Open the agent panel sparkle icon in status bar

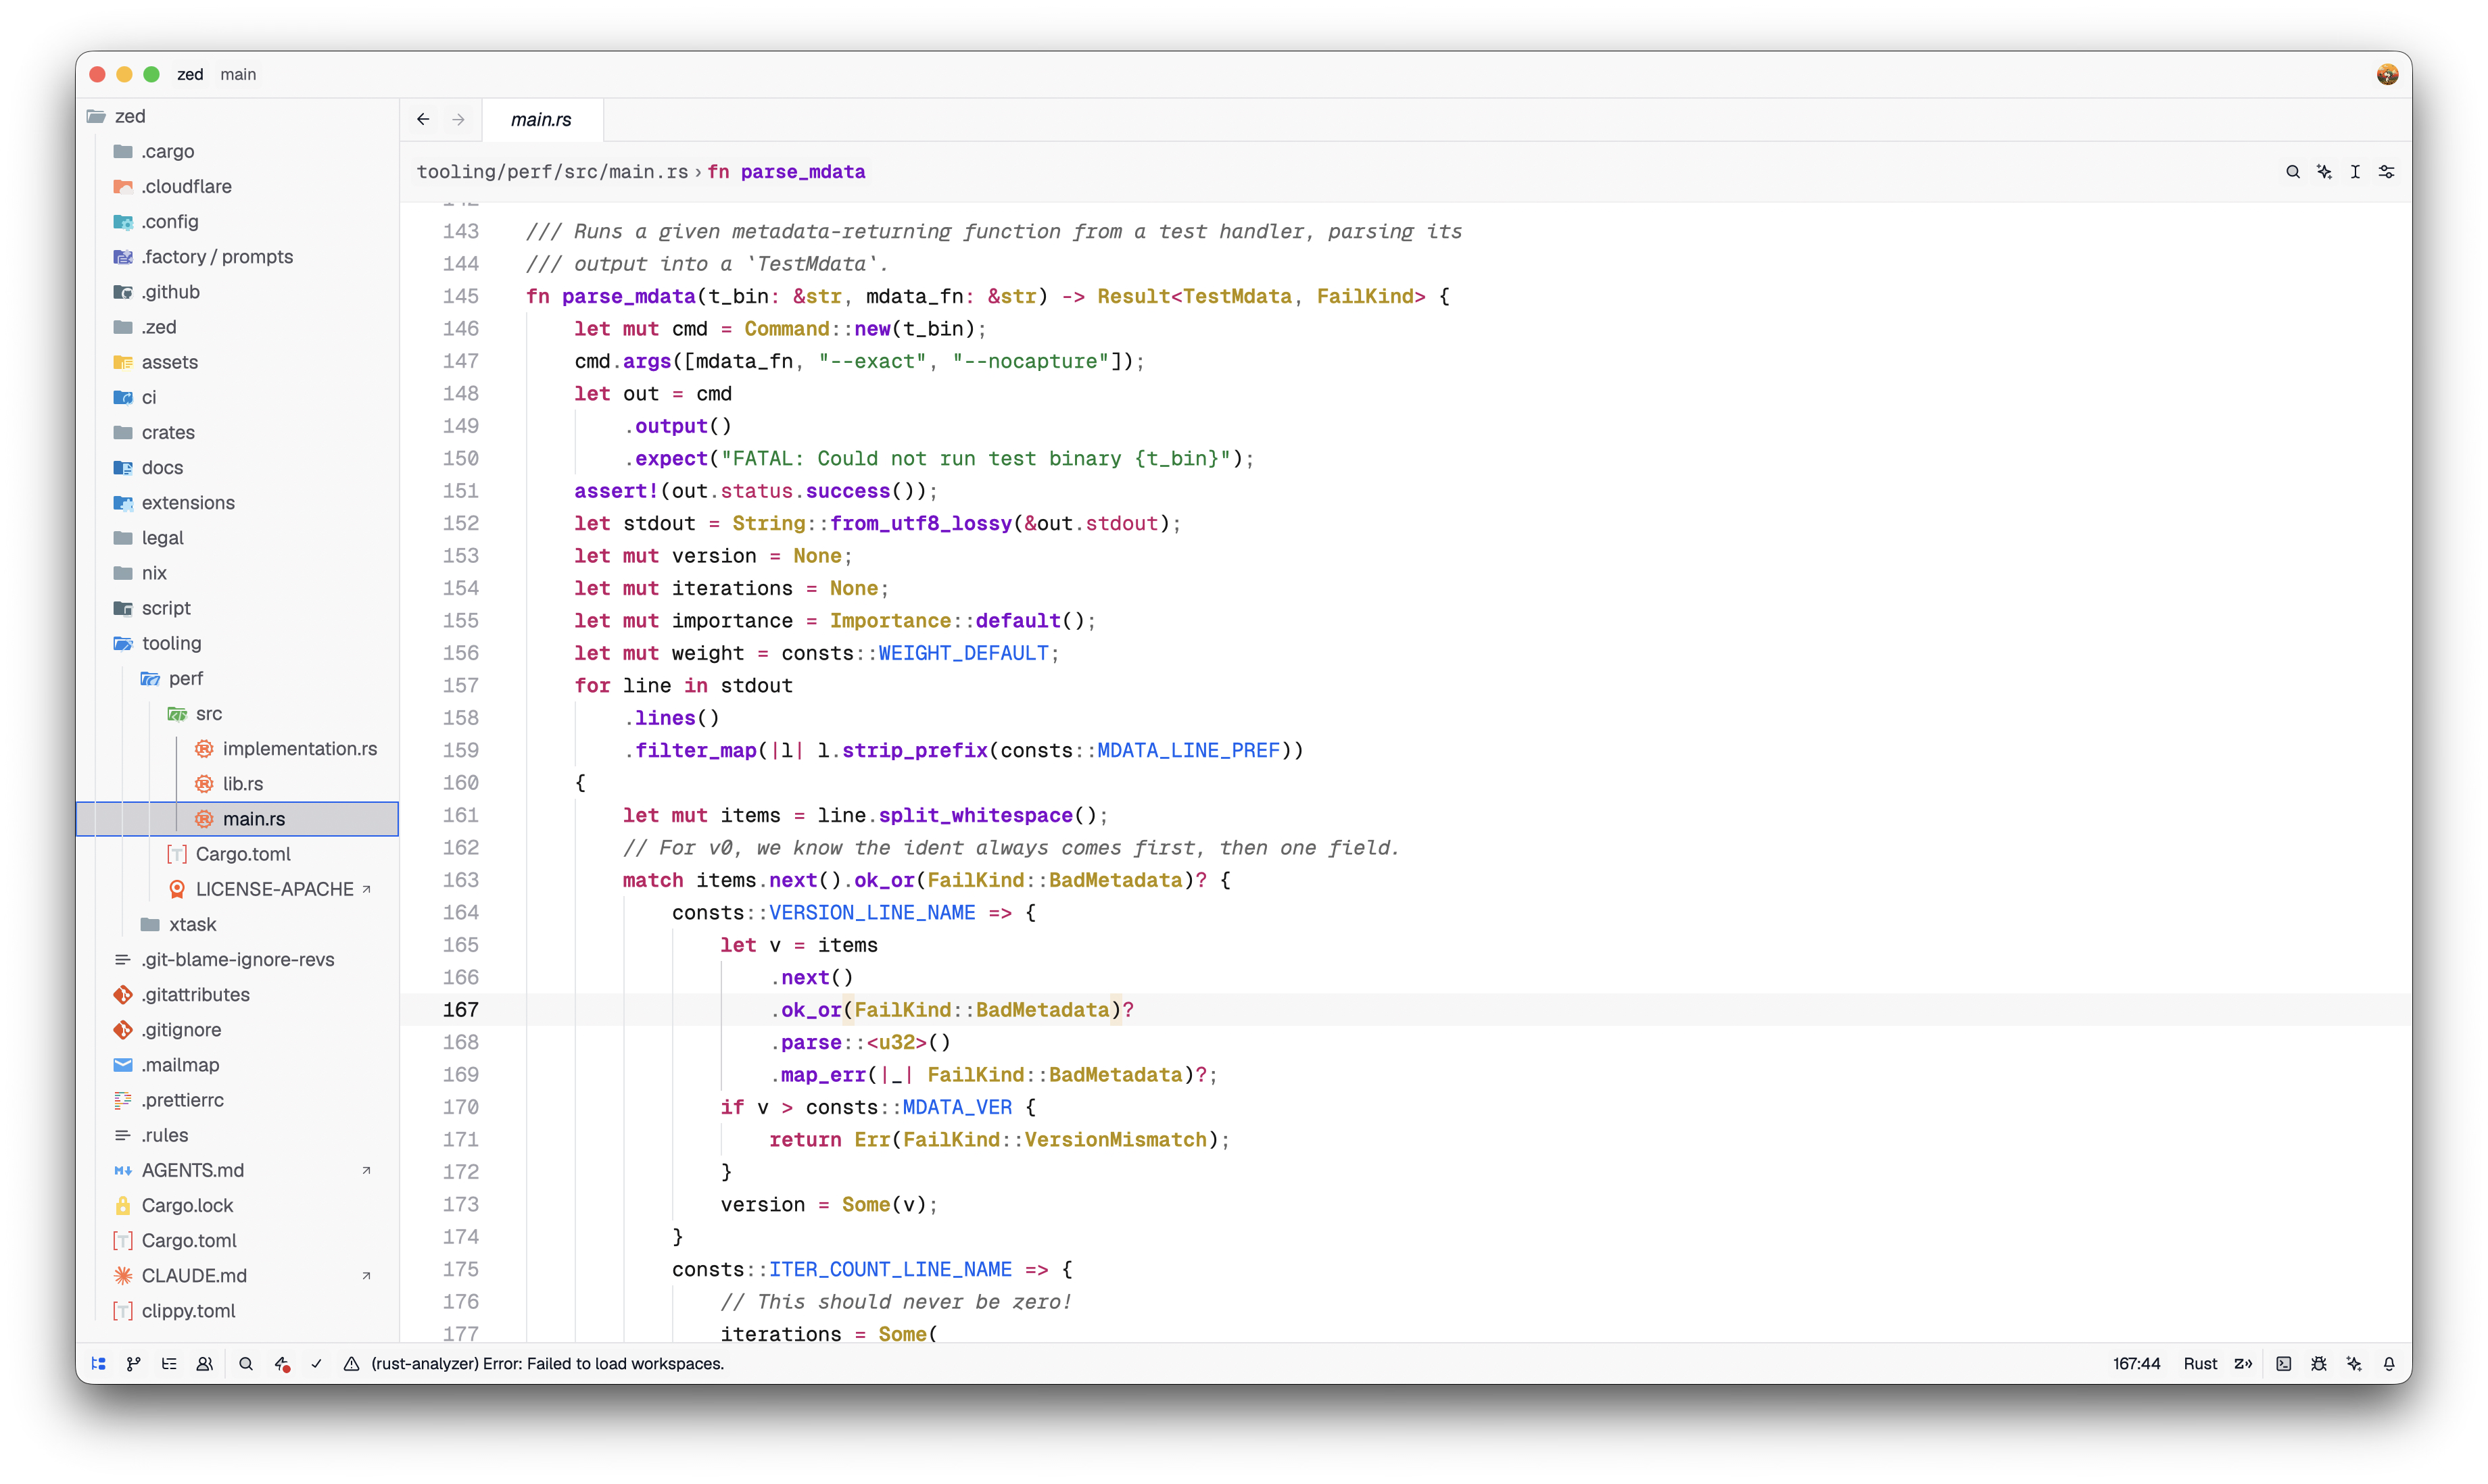(2353, 1363)
